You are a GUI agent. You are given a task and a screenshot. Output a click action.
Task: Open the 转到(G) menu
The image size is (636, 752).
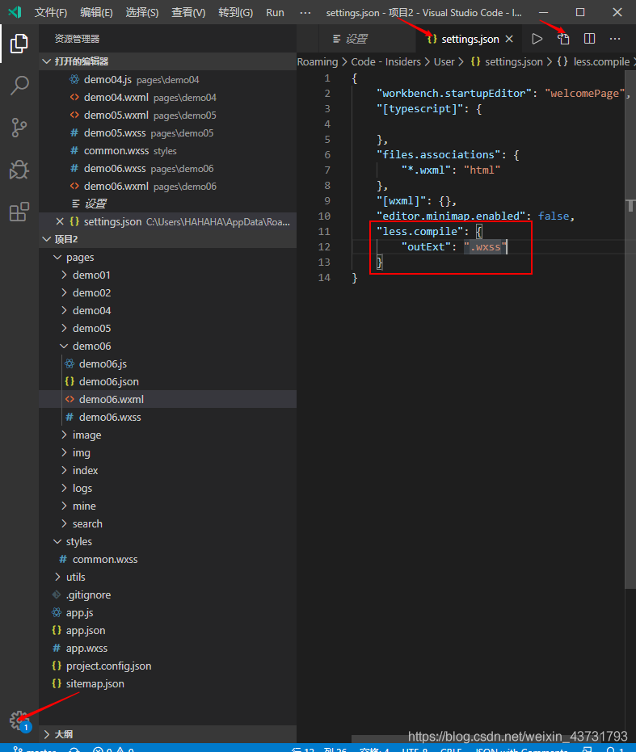tap(235, 12)
